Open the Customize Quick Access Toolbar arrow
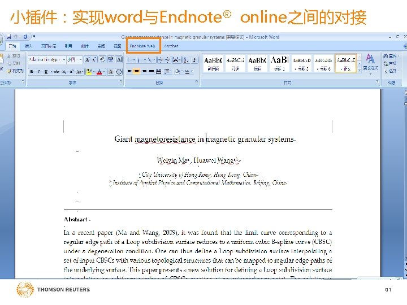Viewport: 407px width, 305px height. 34,37
